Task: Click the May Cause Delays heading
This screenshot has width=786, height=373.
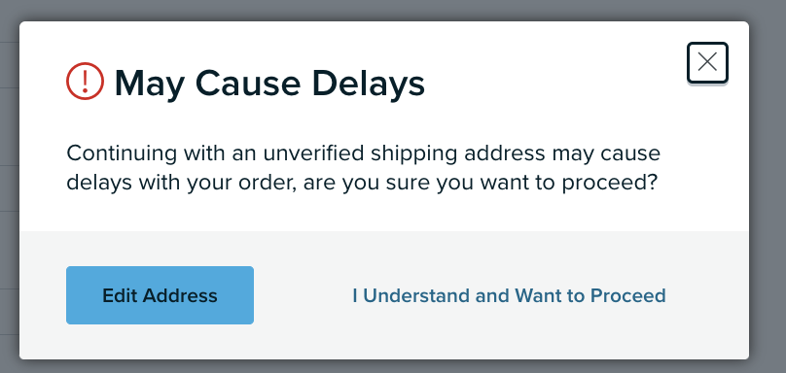Action: point(269,84)
